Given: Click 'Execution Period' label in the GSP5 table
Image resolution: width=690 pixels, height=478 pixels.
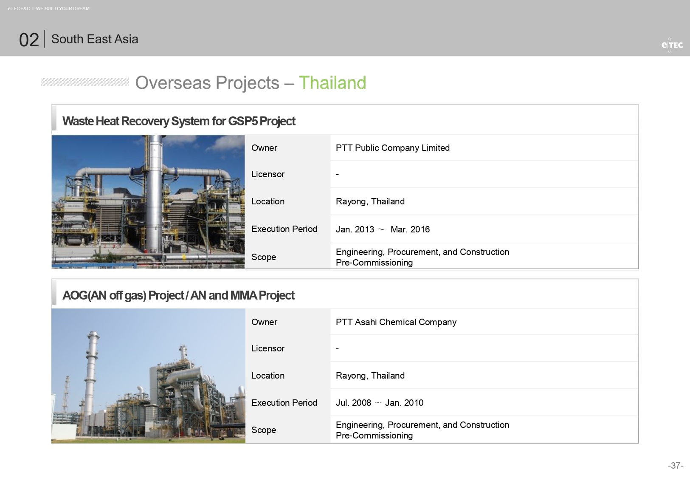Looking at the screenshot, I should [284, 229].
